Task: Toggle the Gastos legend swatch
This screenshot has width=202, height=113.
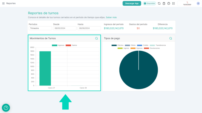Action: [68, 45]
